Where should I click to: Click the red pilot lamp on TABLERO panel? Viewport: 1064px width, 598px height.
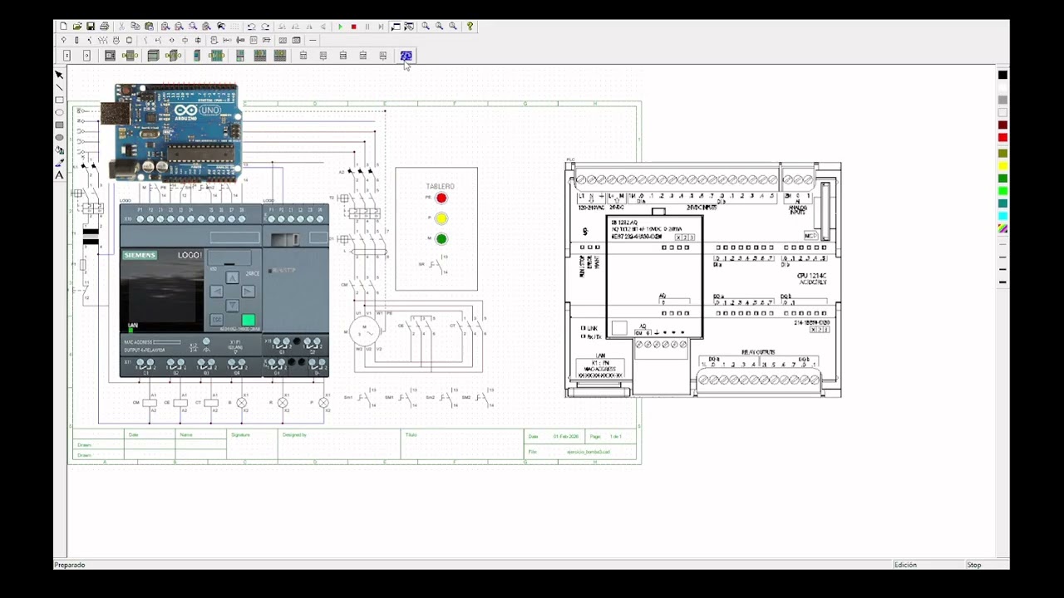(441, 198)
